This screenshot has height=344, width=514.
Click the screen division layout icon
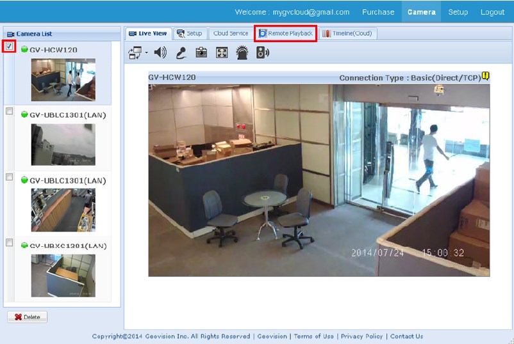(x=135, y=52)
